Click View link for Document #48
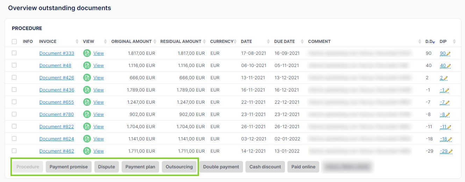 pyautogui.click(x=99, y=65)
